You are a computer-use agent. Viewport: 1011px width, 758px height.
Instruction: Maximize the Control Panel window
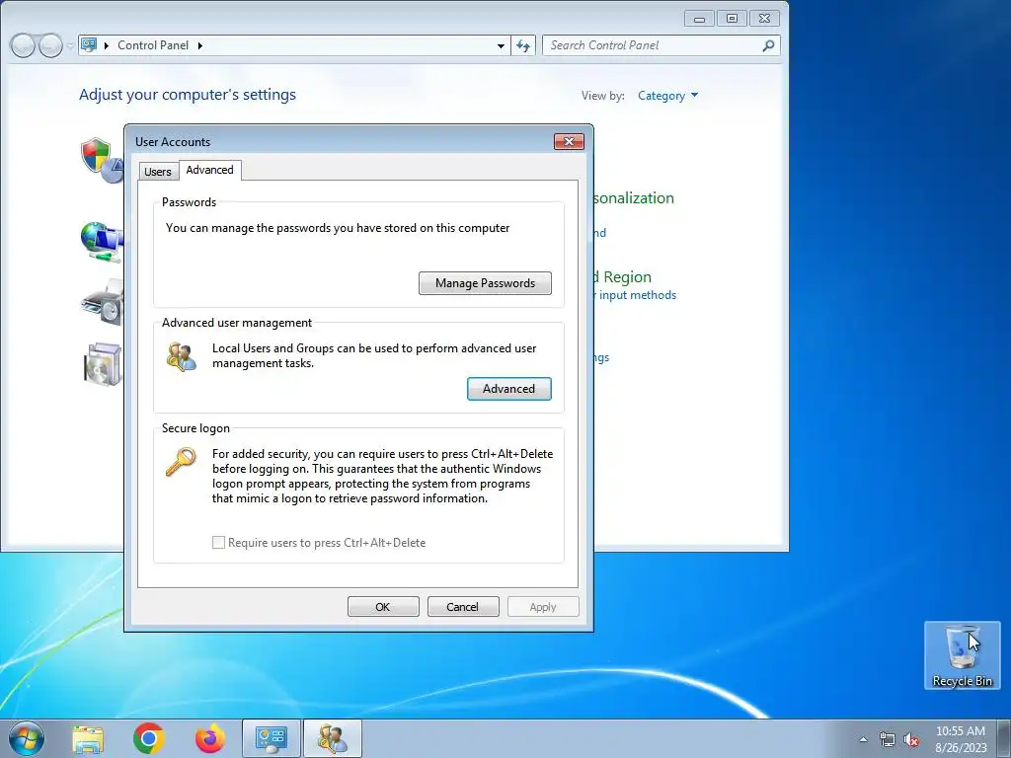click(x=732, y=19)
